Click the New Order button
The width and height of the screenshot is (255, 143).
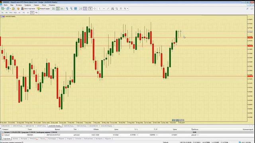click(43, 8)
